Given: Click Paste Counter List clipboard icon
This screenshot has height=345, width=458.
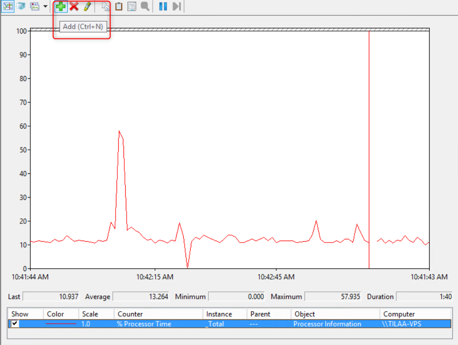Looking at the screenshot, I should click(119, 6).
